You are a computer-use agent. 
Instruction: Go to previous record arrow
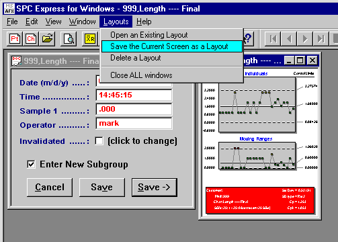coord(289,39)
